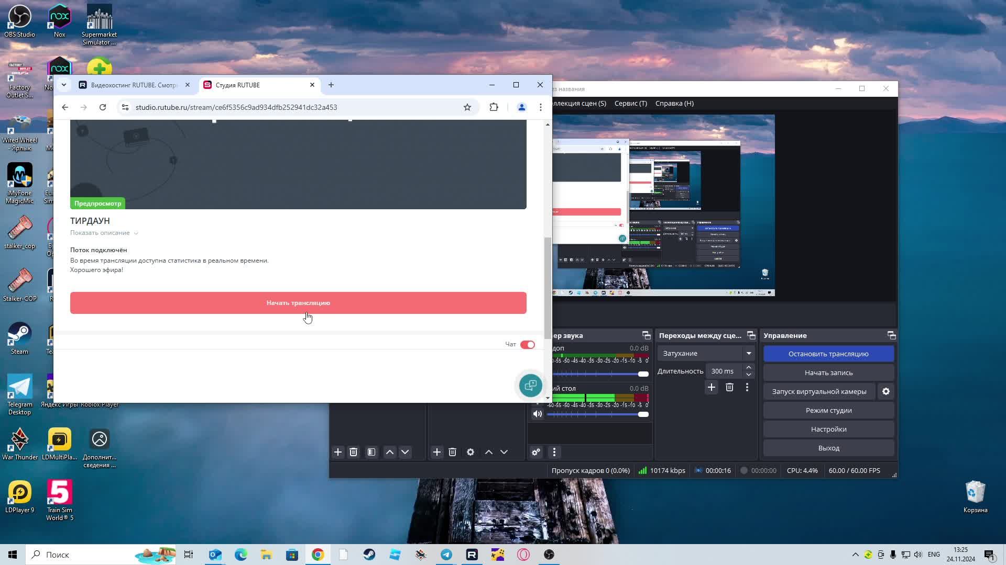
Task: Bookmark this page with star icon
Action: coord(467,107)
